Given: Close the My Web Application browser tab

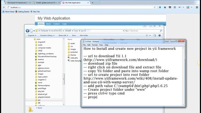Looking at the screenshot, I should point(88,3).
